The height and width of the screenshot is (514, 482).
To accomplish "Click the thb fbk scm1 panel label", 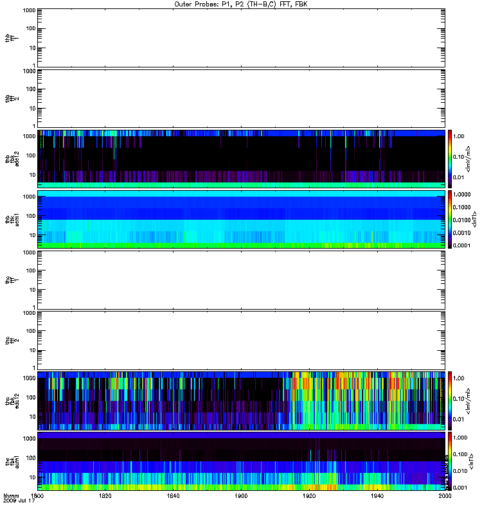I will tap(12, 219).
